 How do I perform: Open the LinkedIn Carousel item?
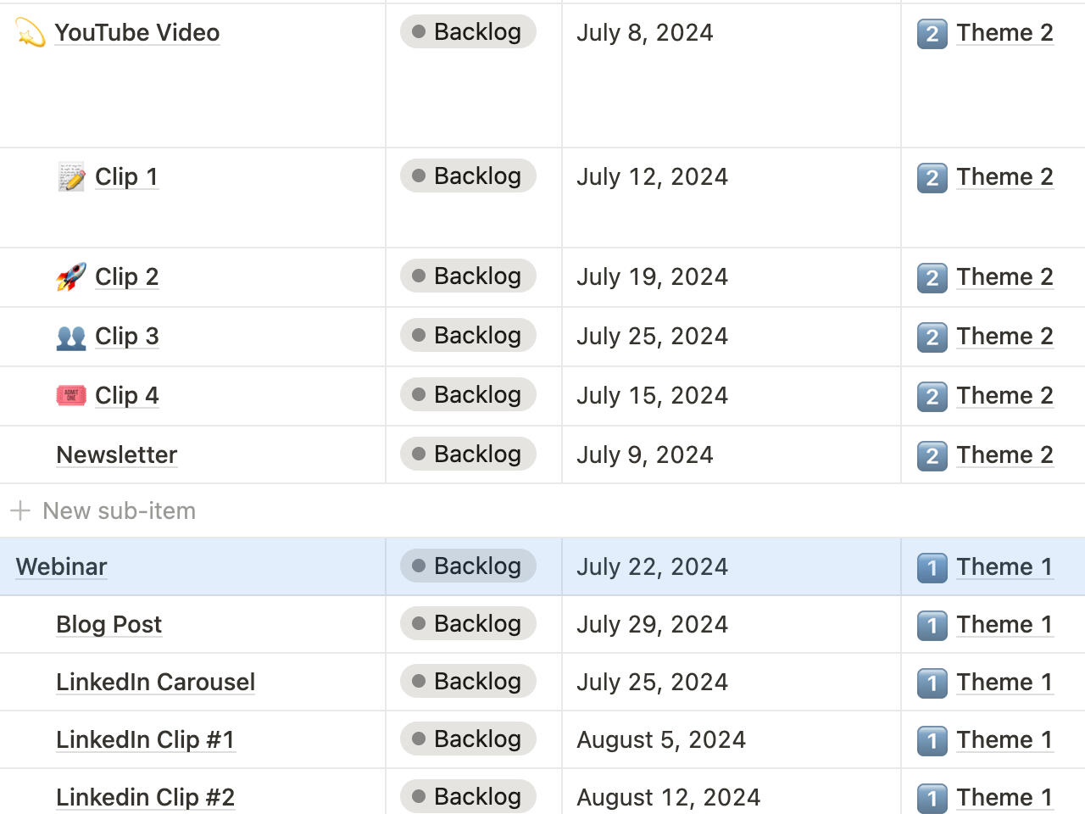coord(155,683)
